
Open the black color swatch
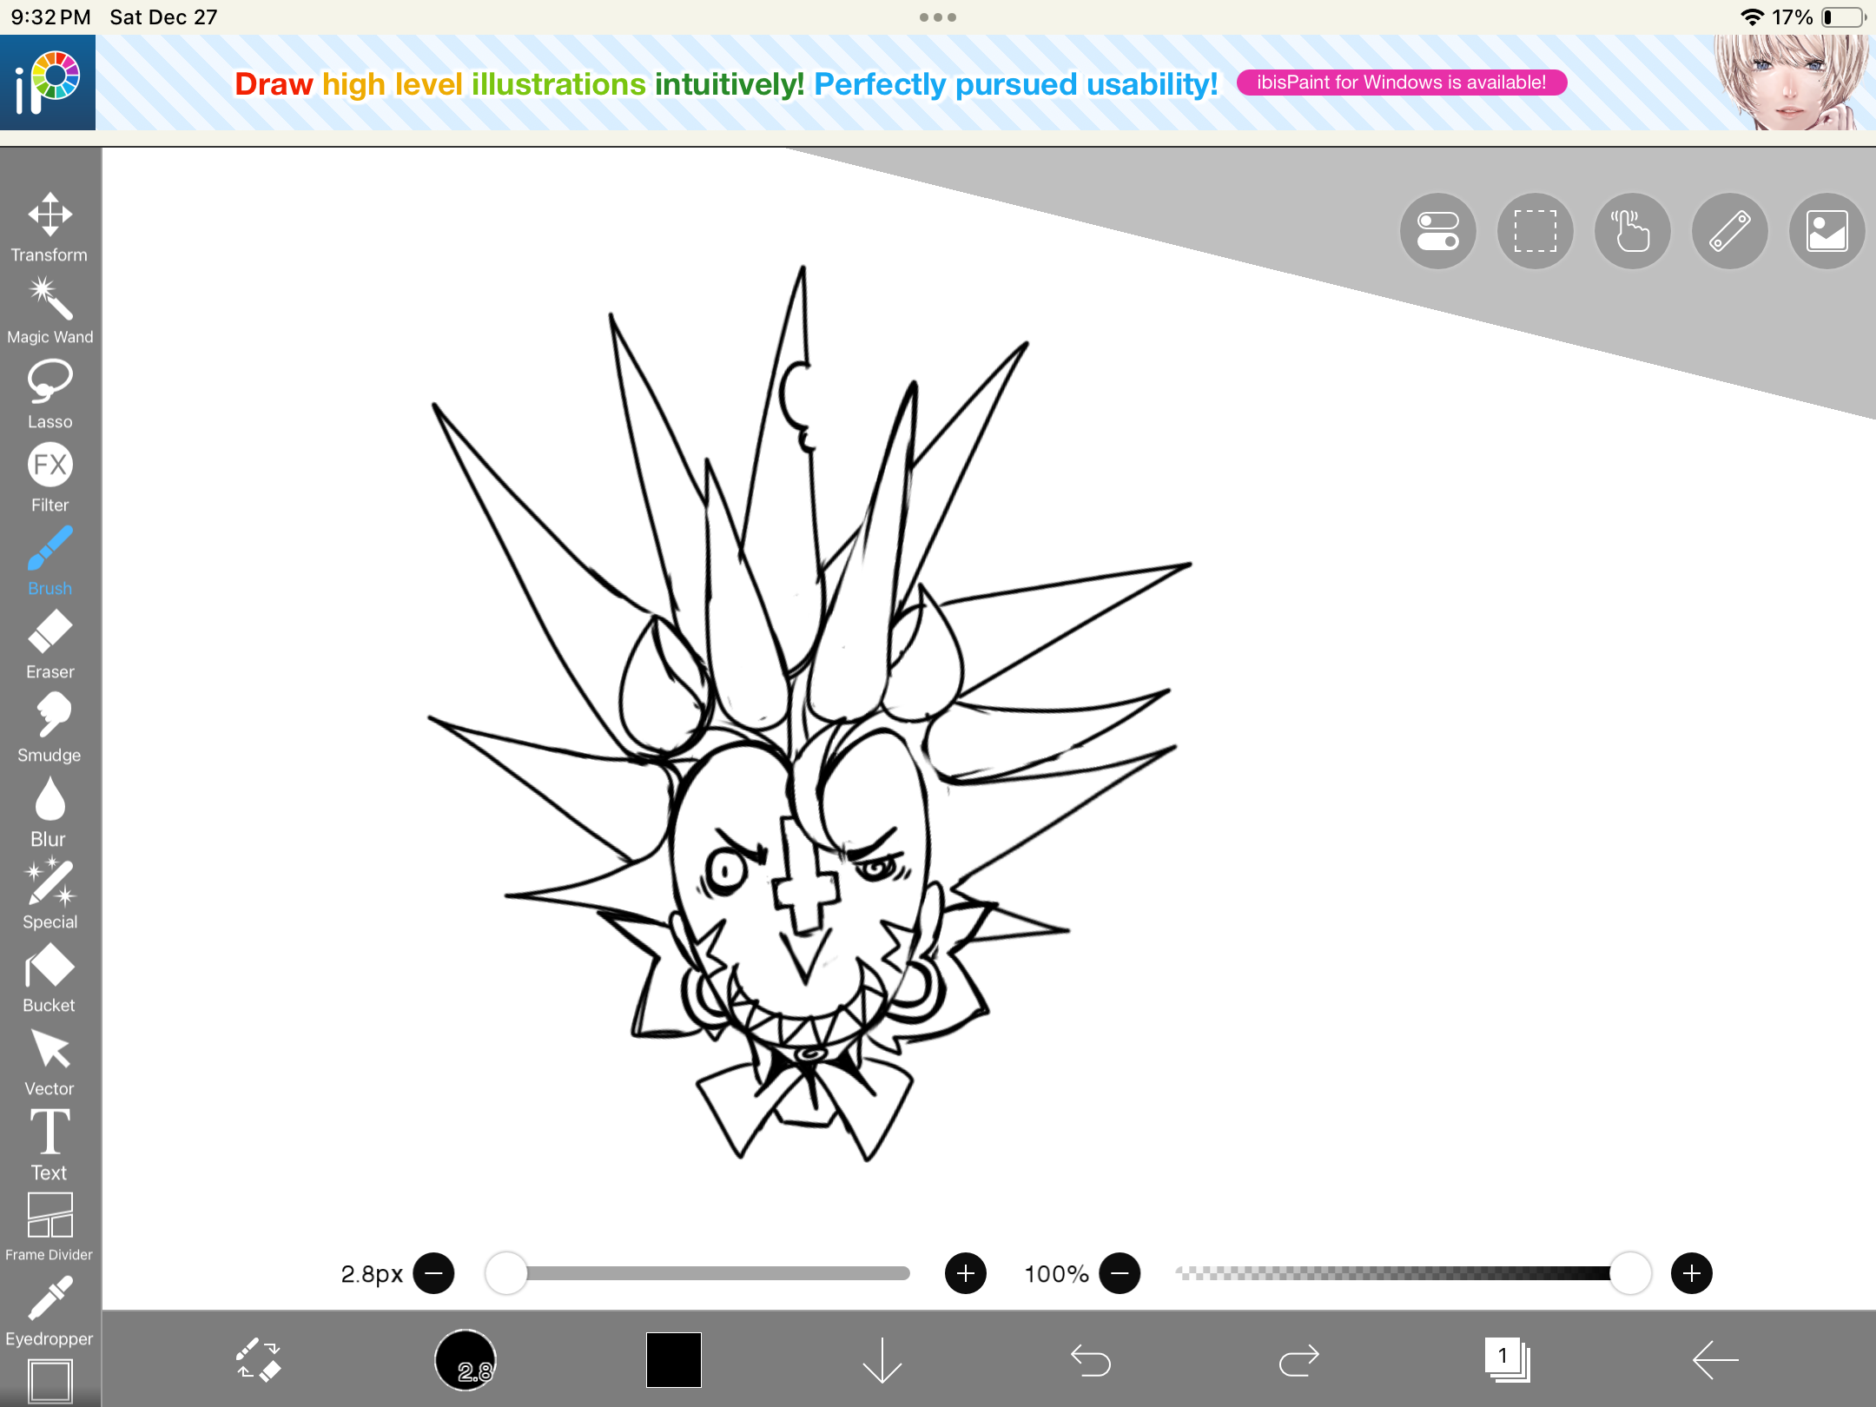click(674, 1359)
